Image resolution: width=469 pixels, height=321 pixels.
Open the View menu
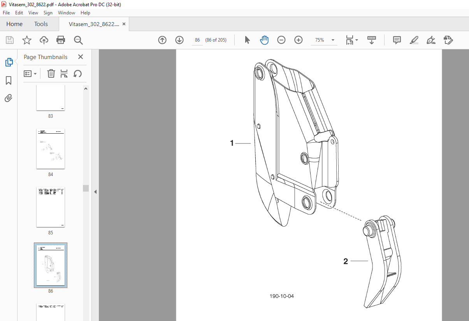click(x=33, y=13)
